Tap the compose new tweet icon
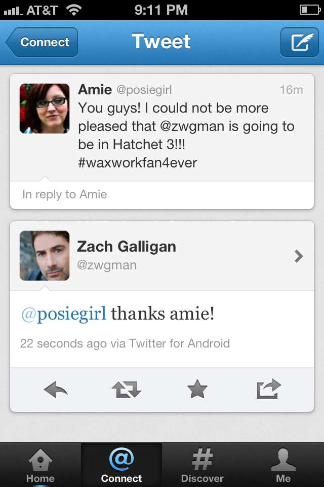 pos(299,42)
